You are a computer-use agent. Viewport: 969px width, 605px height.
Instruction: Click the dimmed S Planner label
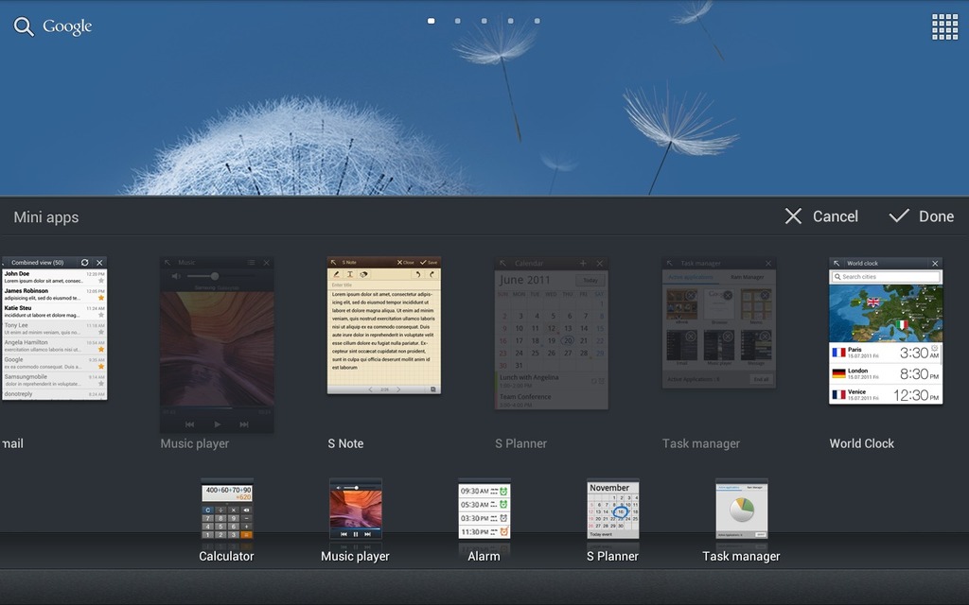[x=521, y=443]
